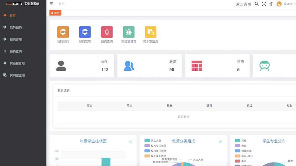Image resolution: width=296 pixels, height=166 pixels.
Task: Click 周次 column header
Action: (x=89, y=106)
